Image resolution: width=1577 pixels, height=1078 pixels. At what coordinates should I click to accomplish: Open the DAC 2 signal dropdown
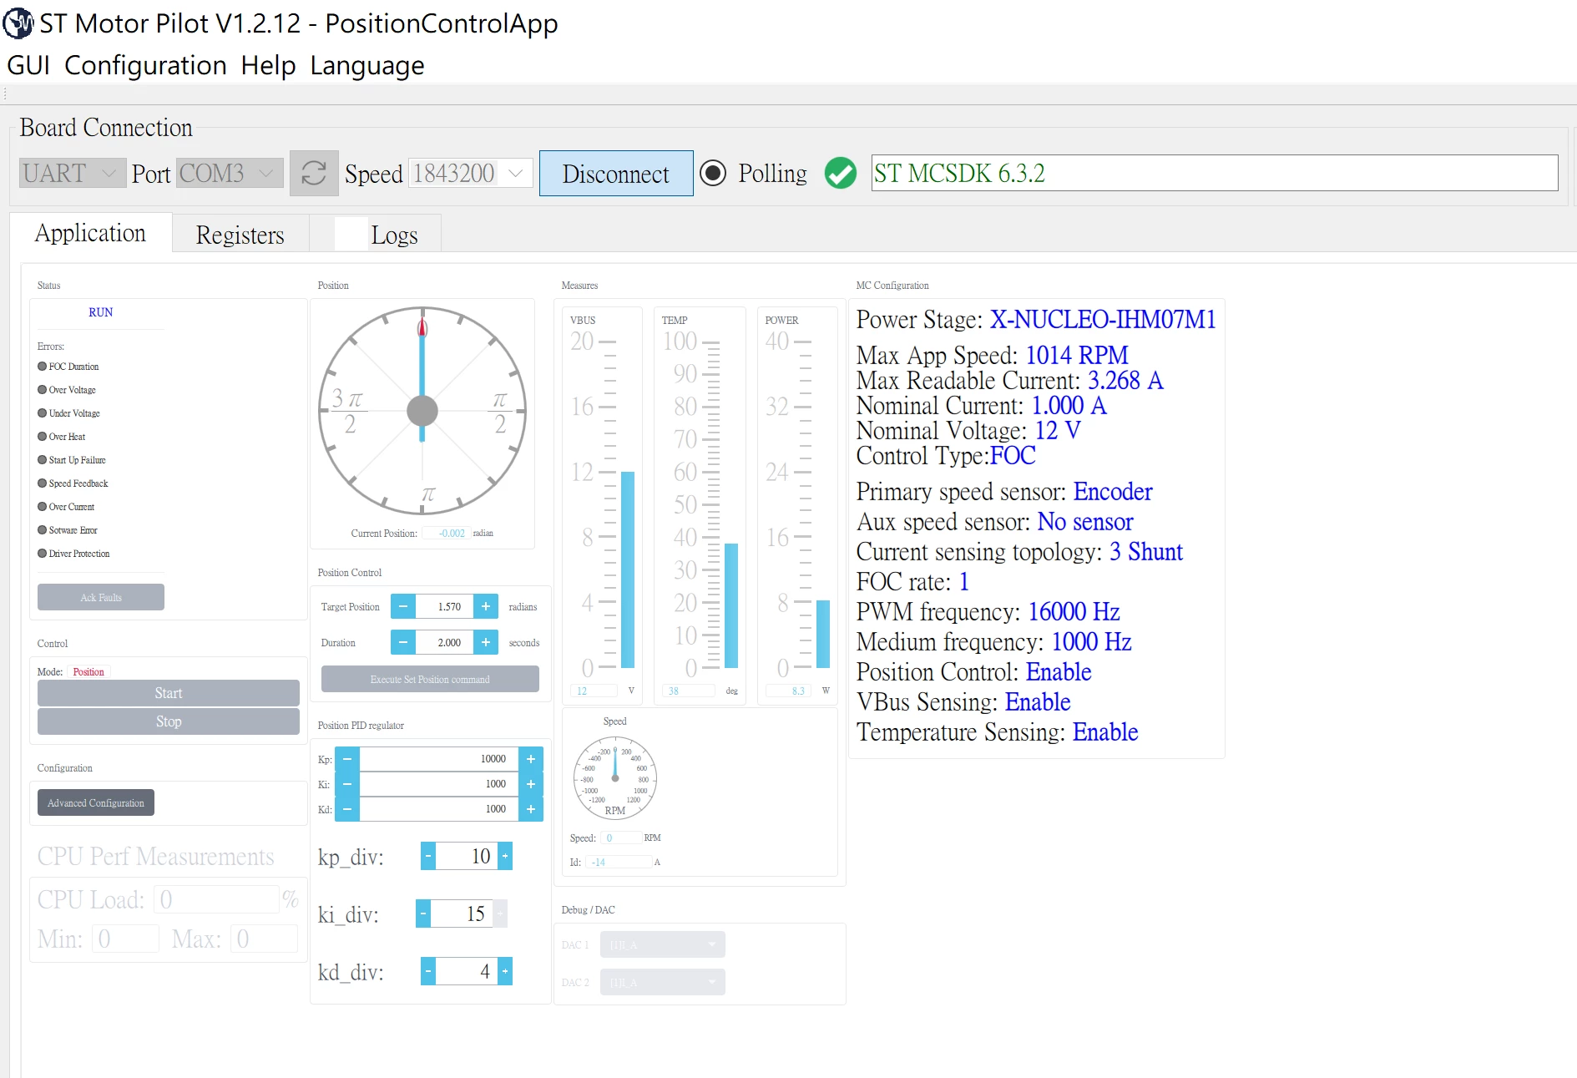pos(662,982)
